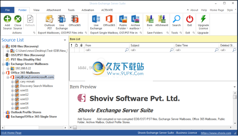Click the search icon in the From filter
238x137 pixels.
pos(127,50)
